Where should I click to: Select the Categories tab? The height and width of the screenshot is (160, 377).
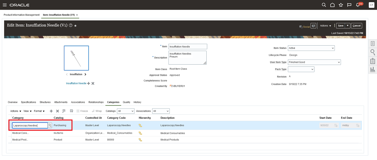tap(113, 102)
